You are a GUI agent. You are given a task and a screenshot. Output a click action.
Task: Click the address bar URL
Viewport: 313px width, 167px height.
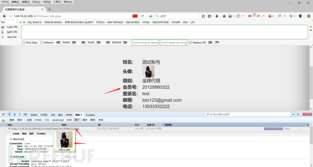tap(38, 16)
